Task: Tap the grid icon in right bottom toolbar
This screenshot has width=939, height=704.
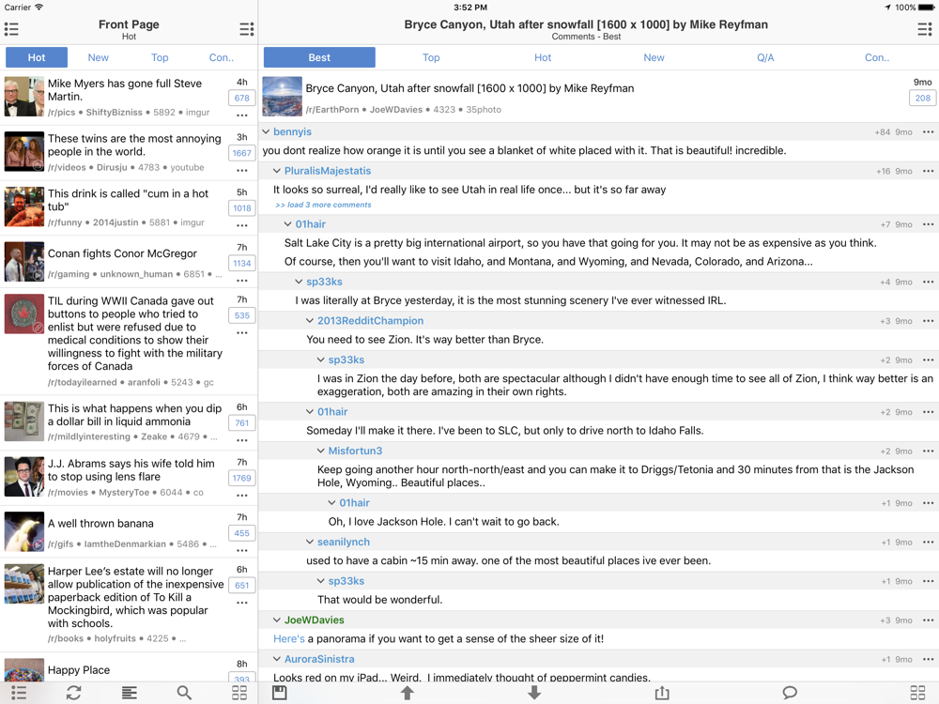Action: pyautogui.click(x=917, y=693)
